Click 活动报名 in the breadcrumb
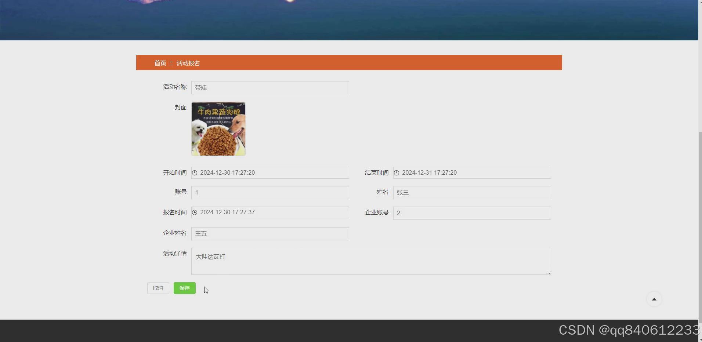Image resolution: width=702 pixels, height=342 pixels. (188, 63)
